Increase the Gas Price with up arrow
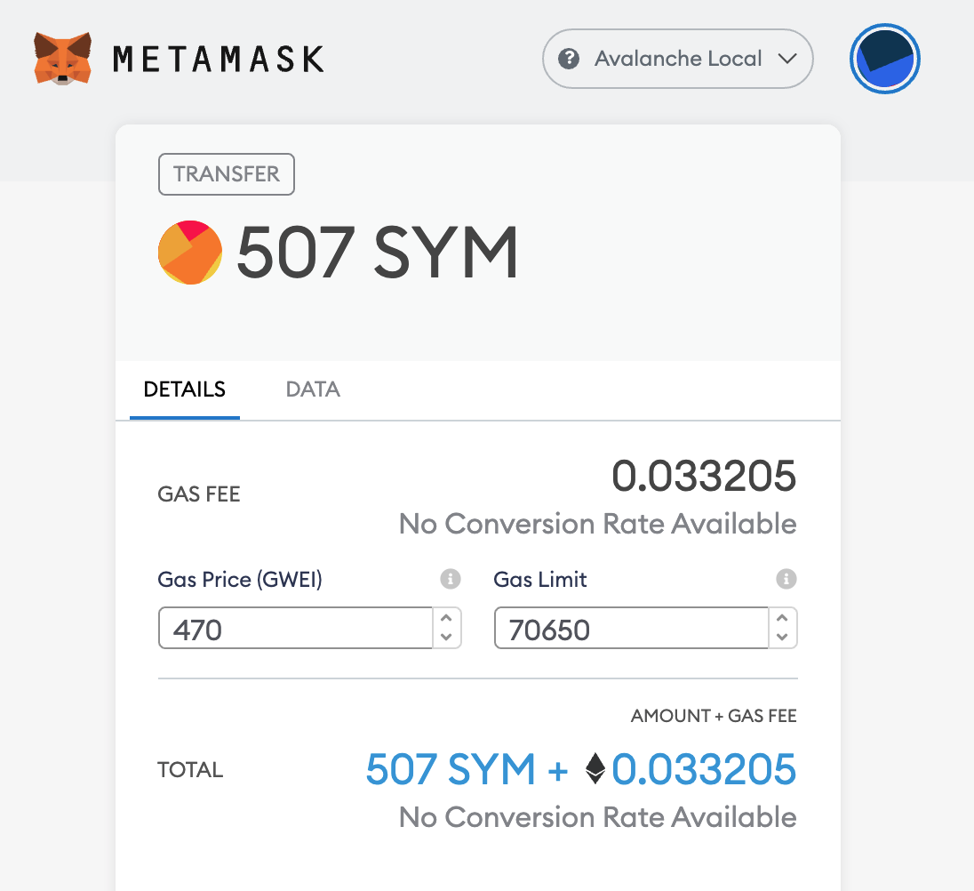 tap(446, 618)
